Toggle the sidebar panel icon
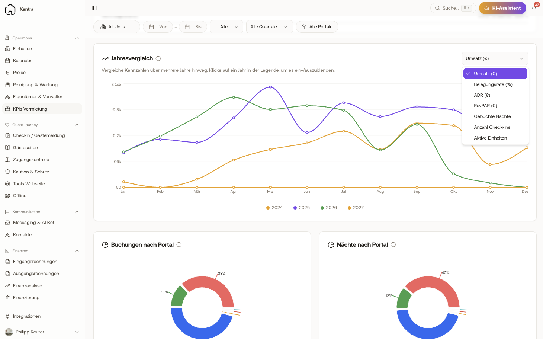Image resolution: width=543 pixels, height=339 pixels. [94, 8]
